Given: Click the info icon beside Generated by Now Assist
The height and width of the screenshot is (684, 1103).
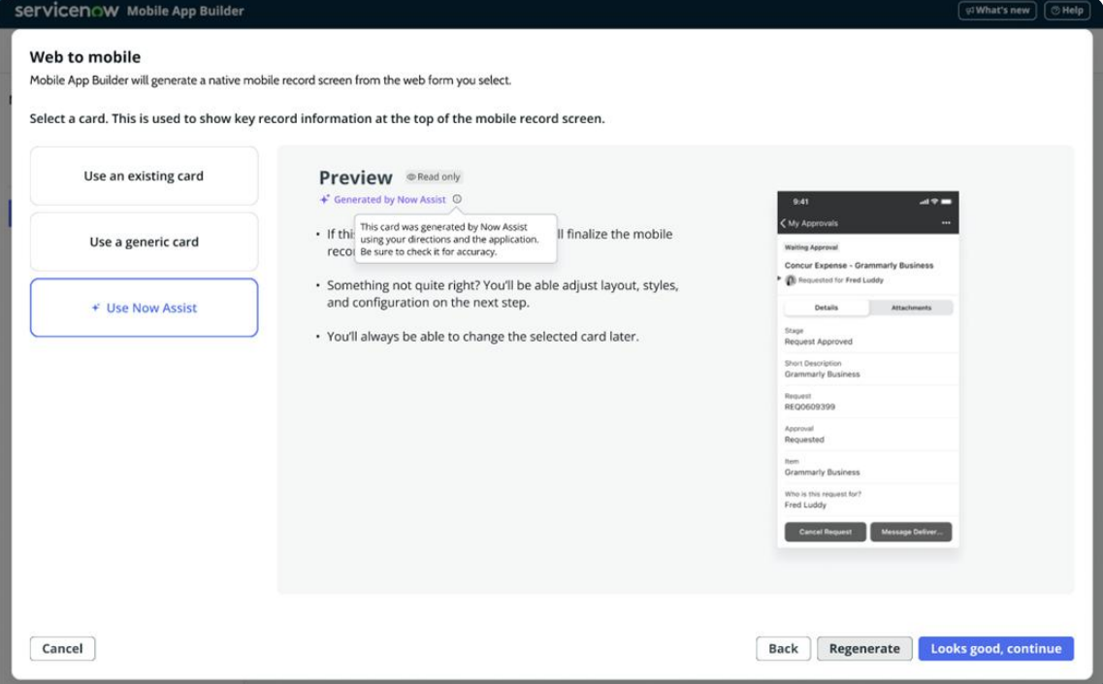Looking at the screenshot, I should (457, 199).
